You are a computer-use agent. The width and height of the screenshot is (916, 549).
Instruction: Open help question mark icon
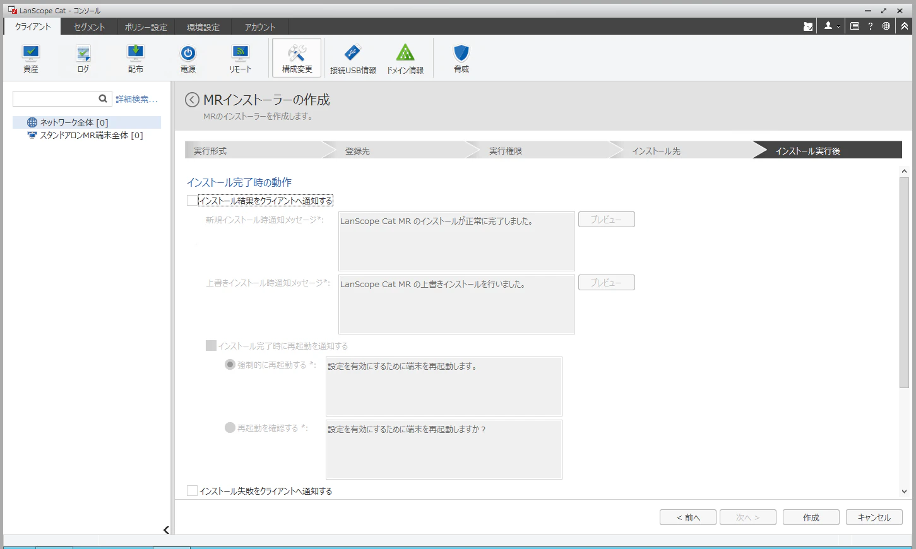pyautogui.click(x=871, y=27)
